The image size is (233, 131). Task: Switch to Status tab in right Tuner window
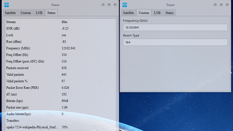(170, 13)
